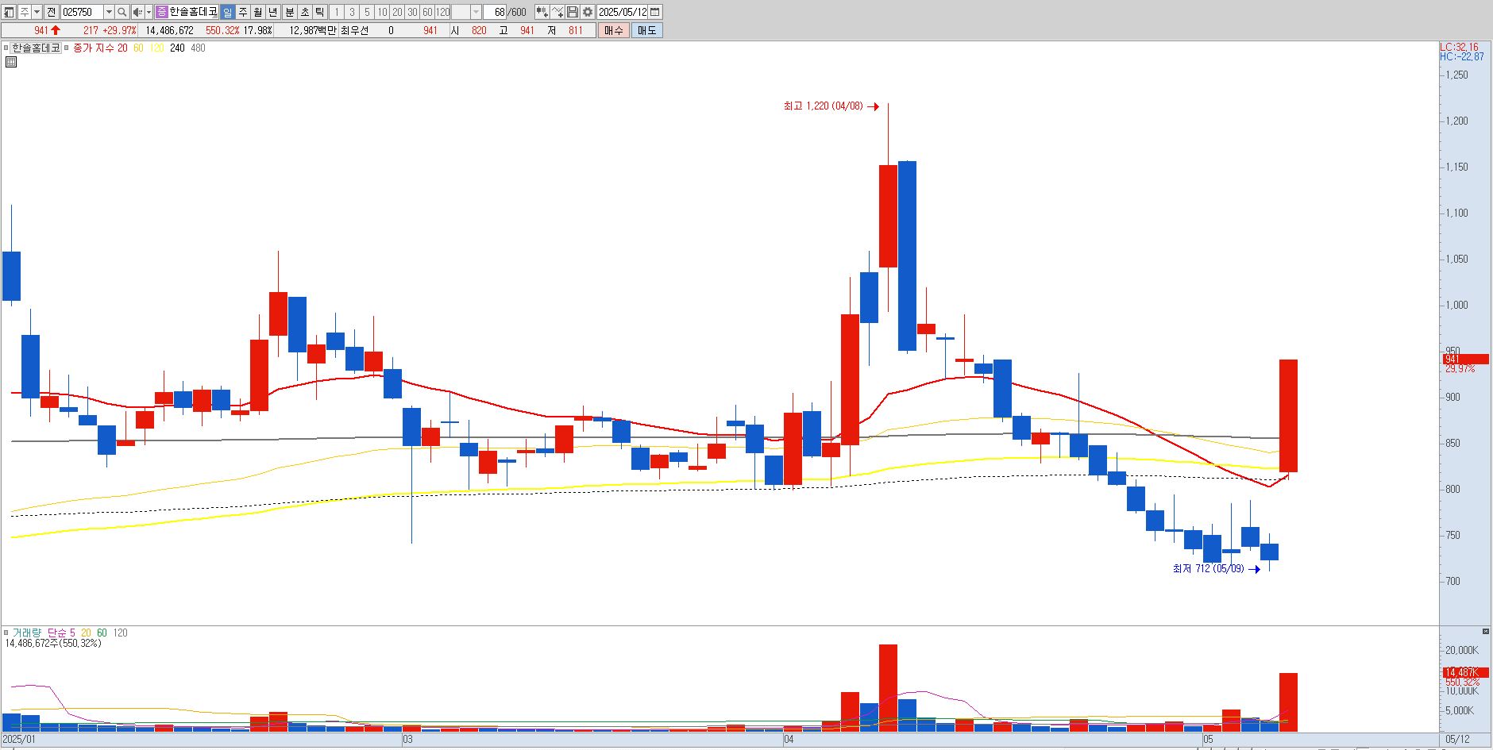Click the 최고 1,220 (04/08) high label
Viewport: 1493px width, 750px height.
coord(823,106)
